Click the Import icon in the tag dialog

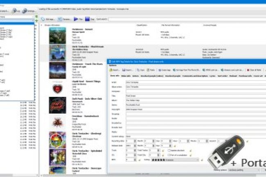(x=111, y=70)
